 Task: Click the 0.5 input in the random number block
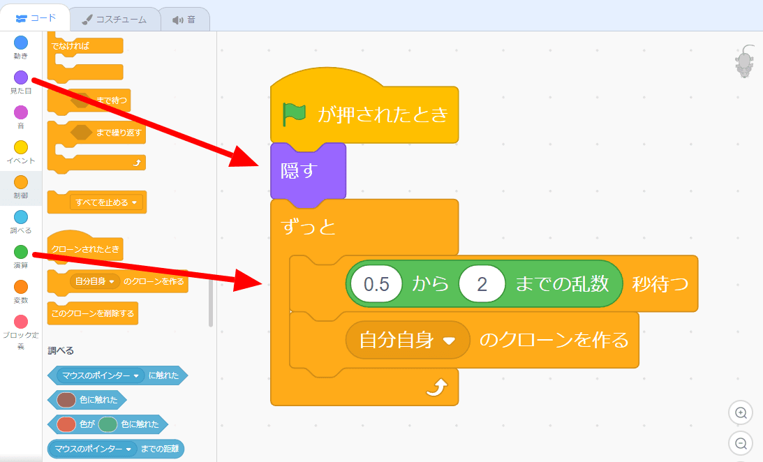coord(378,284)
